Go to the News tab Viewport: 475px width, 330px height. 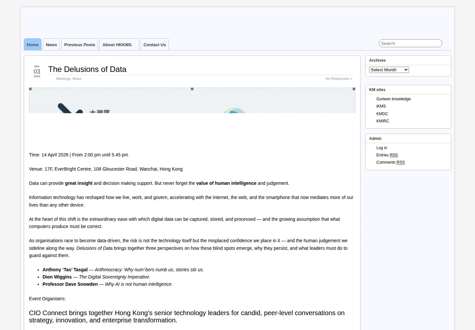[51, 45]
